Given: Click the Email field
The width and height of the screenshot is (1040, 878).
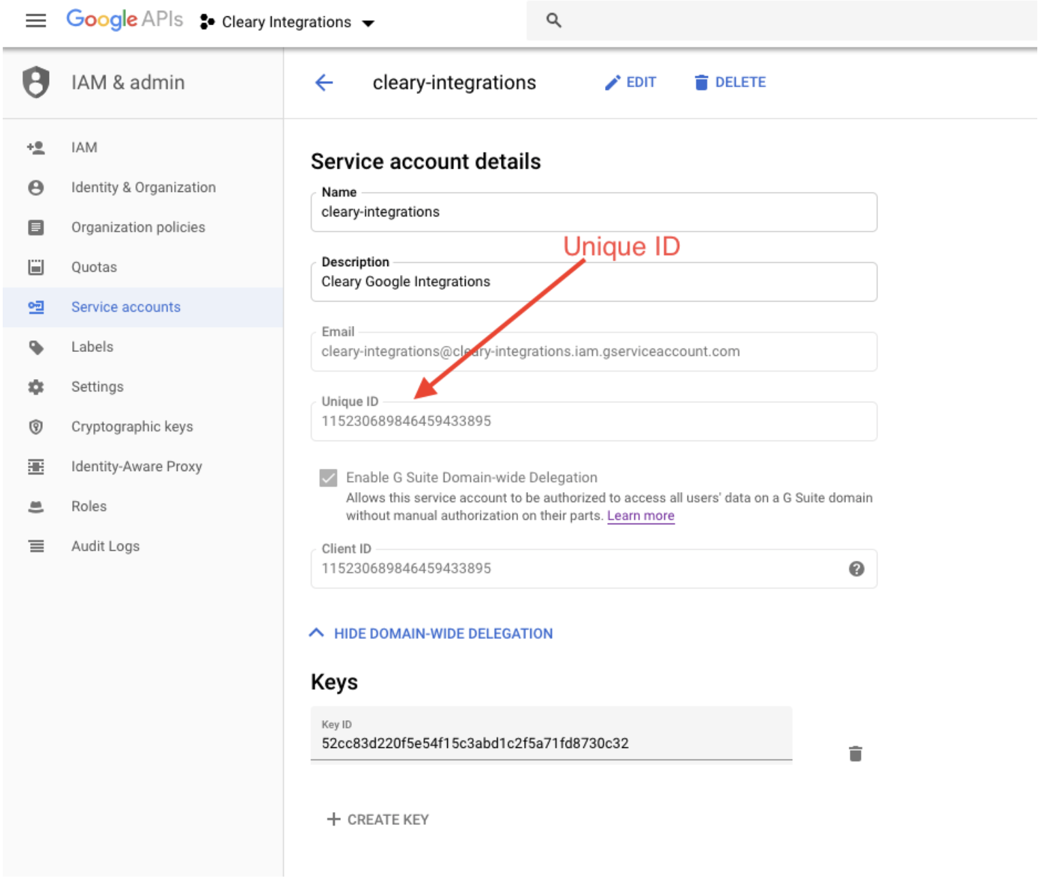Looking at the screenshot, I should point(594,352).
